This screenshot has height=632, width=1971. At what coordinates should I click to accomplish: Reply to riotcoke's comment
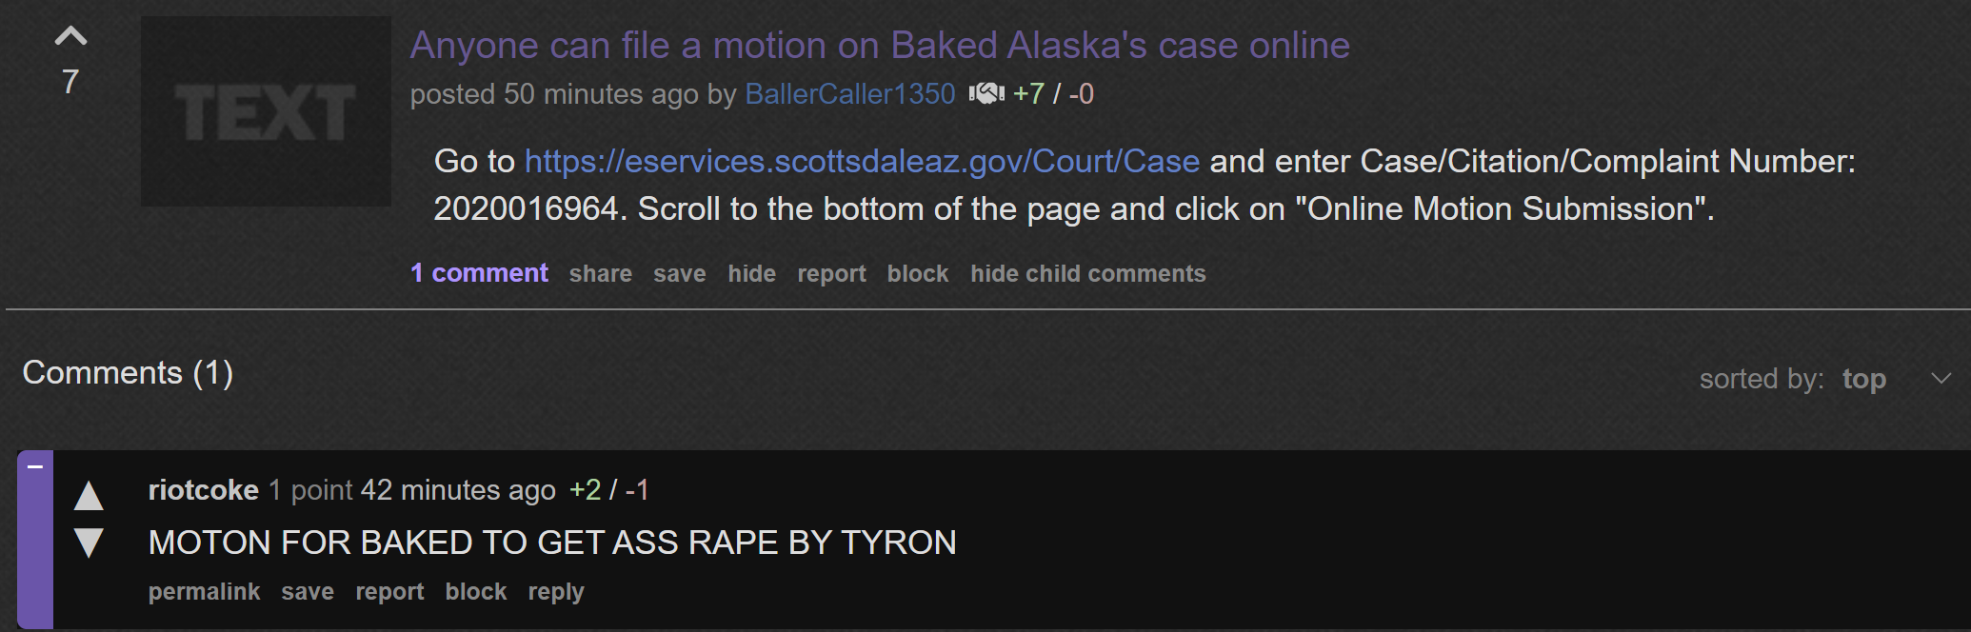556,592
